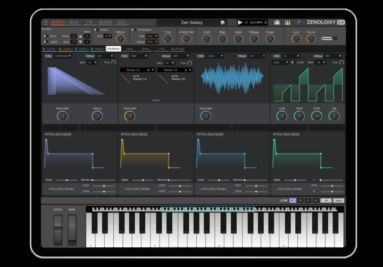Click blue Wave Gain knob of Noise oscillator
The width and height of the screenshot is (383, 267).
coord(206,116)
